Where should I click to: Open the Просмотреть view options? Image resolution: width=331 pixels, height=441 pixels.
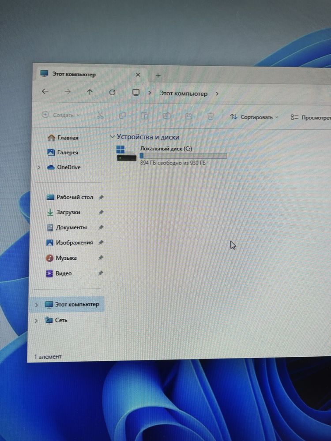click(310, 118)
